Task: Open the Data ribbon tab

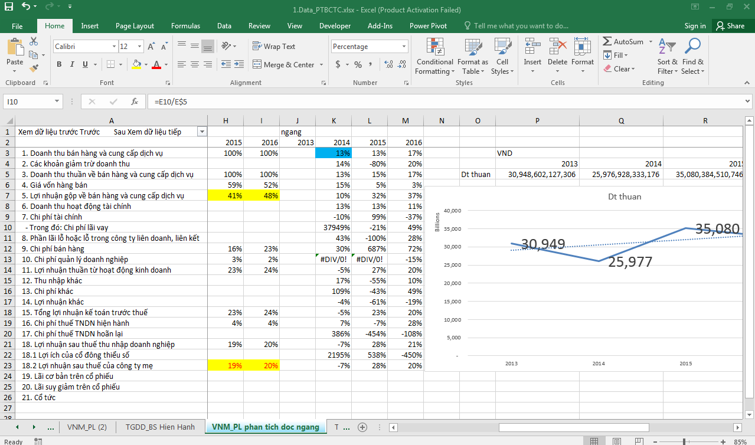Action: point(224,26)
